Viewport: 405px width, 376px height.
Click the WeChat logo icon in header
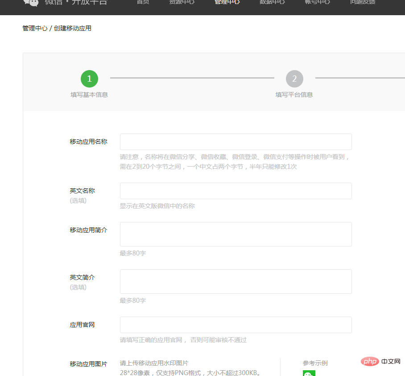tap(31, 3)
